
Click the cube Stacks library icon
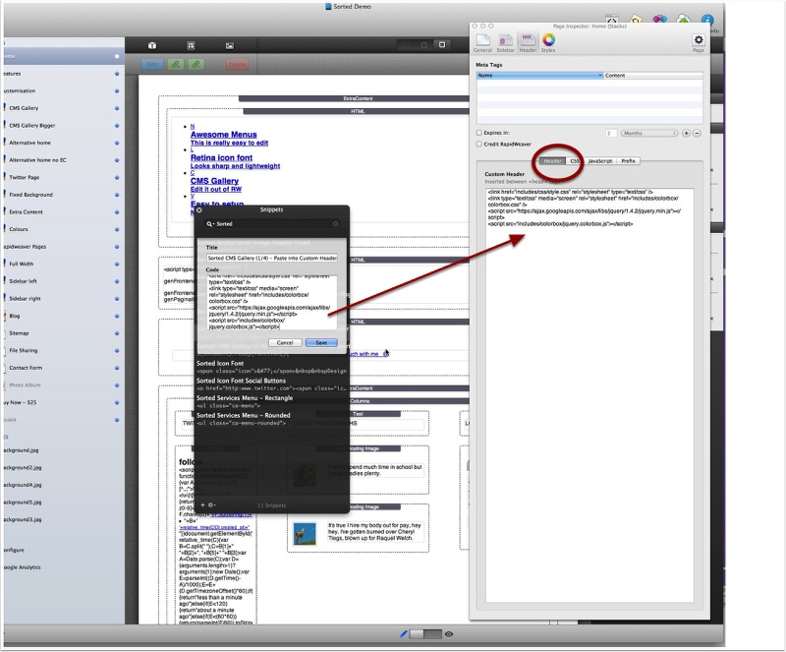click(152, 45)
